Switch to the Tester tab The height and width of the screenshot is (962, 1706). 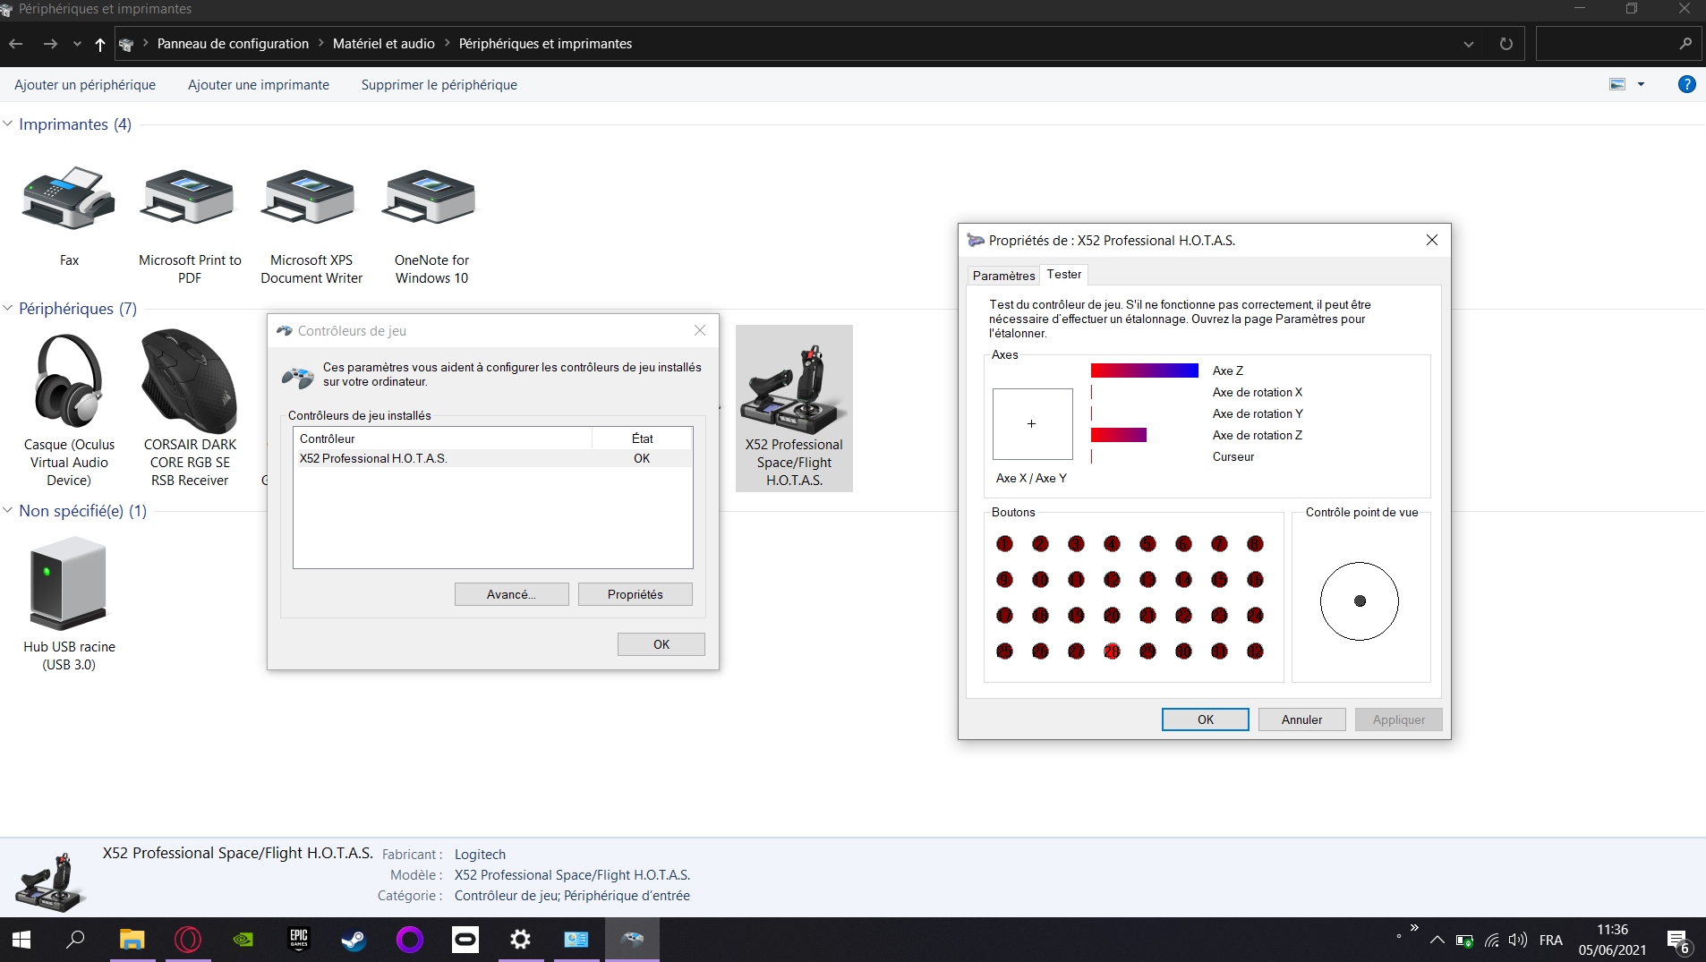coord(1064,274)
